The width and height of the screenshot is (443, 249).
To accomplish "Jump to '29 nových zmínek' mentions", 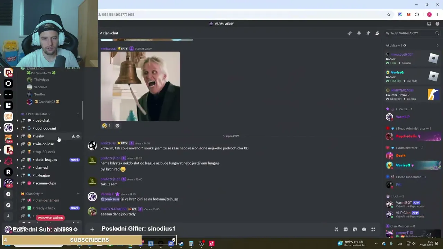I will [x=50, y=218].
